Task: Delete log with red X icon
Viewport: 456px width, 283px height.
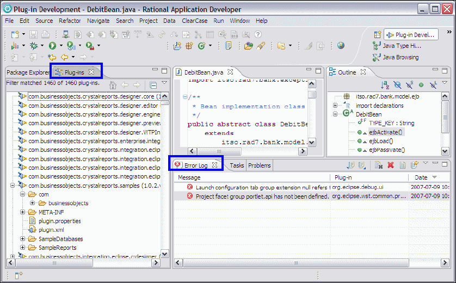Action: point(390,165)
